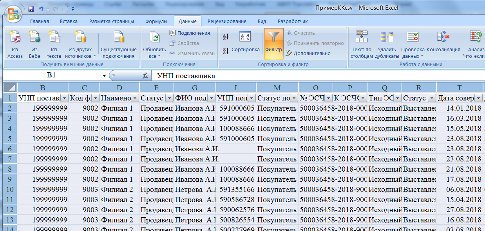This screenshot has width=485, height=231.
Task: Click the insert function fx button
Action: pyautogui.click(x=145, y=75)
